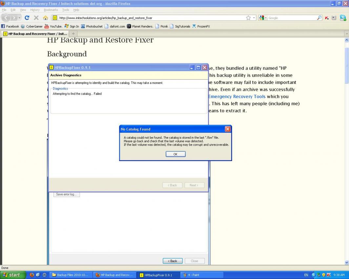Select the HP Backup and Recovery Fixer tab
The image size is (349, 279).
coord(35,34)
